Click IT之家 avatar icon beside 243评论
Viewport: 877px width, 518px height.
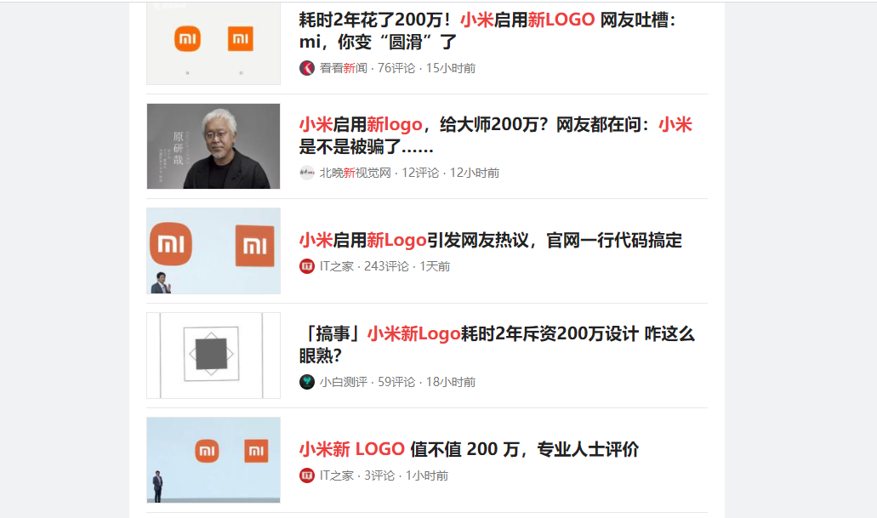(x=307, y=266)
